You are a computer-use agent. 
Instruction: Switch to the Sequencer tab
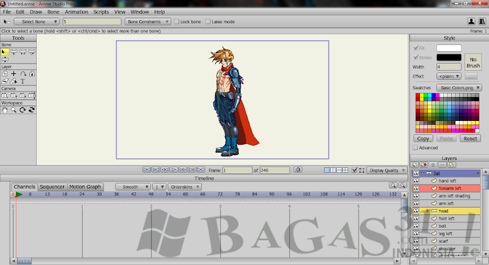(x=52, y=187)
